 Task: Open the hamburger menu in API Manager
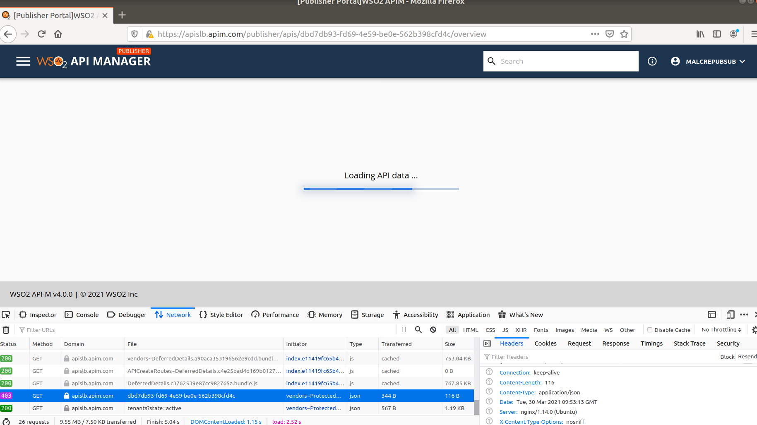(23, 61)
